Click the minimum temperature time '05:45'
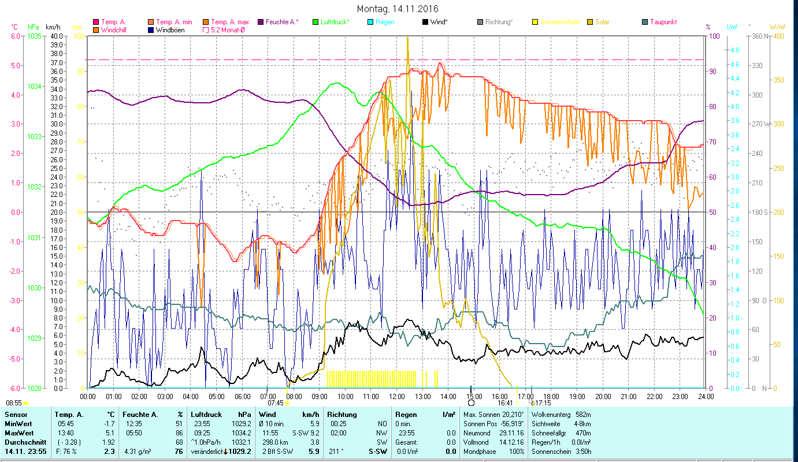 pyautogui.click(x=65, y=424)
